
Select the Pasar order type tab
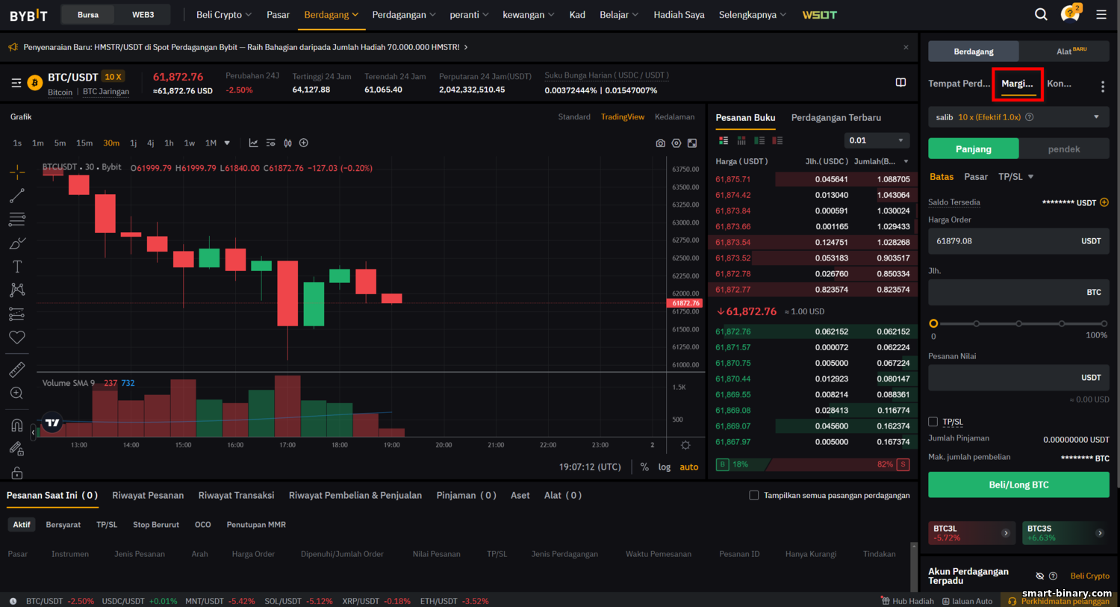coord(976,177)
